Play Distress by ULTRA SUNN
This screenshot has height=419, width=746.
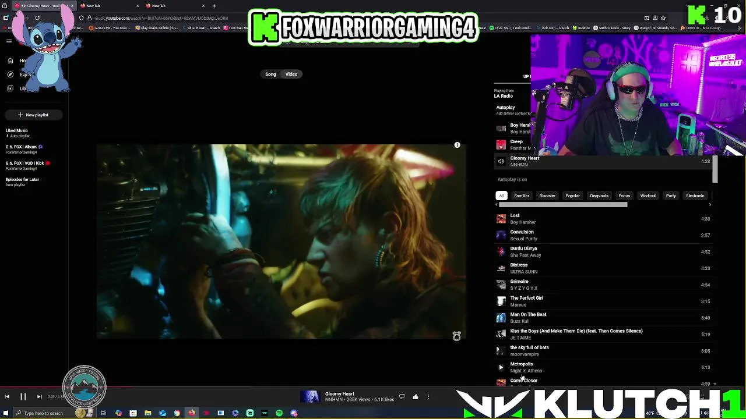click(x=603, y=268)
